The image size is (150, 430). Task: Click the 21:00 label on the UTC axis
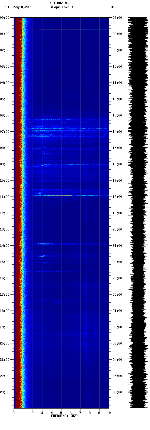point(117,246)
